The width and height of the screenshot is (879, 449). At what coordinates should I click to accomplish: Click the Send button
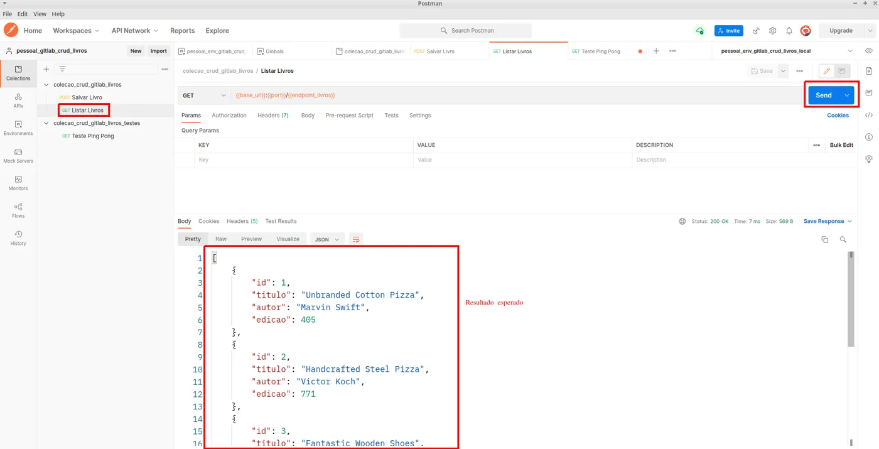[x=824, y=95]
